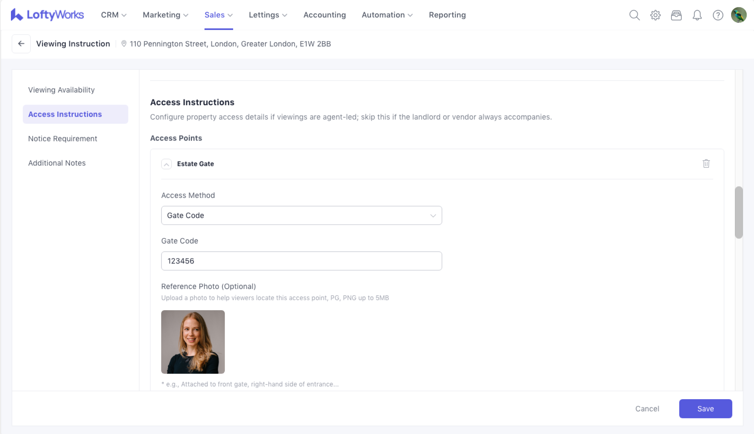The height and width of the screenshot is (434, 754).
Task: Switch to Notice Requirement section
Action: [63, 139]
